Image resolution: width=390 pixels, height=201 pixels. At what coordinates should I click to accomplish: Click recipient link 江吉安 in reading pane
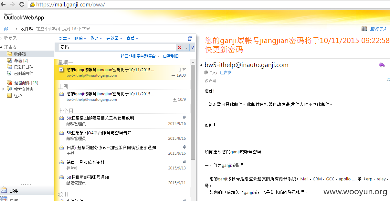tap(226, 73)
